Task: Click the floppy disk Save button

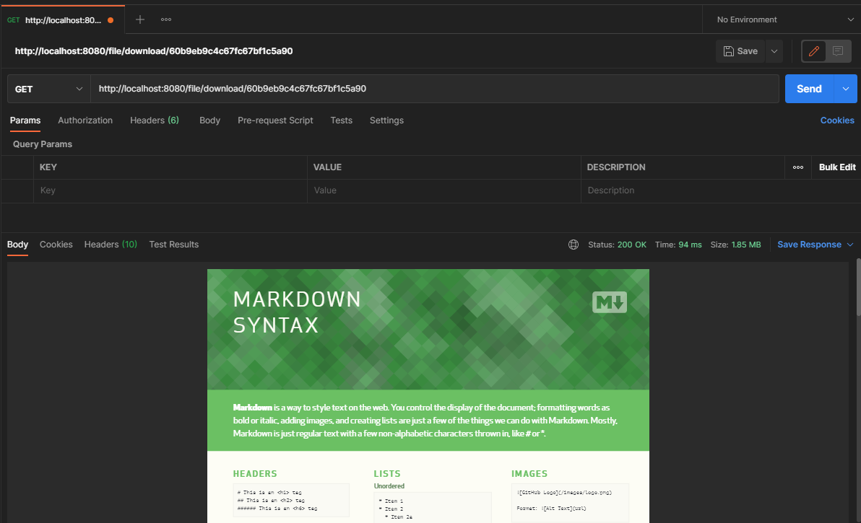Action: 740,51
